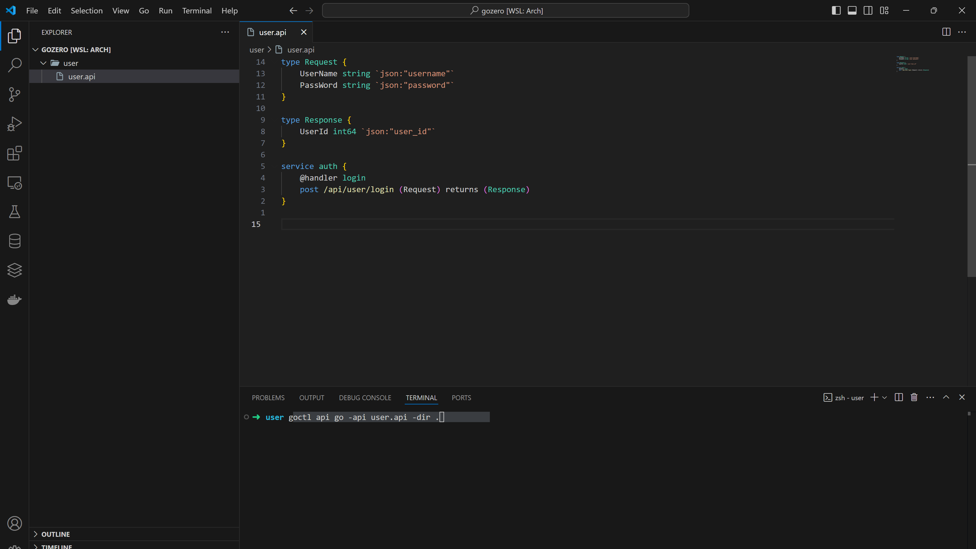The image size is (976, 549).
Task: Click the user breadcrumb segment
Action: [x=257, y=50]
